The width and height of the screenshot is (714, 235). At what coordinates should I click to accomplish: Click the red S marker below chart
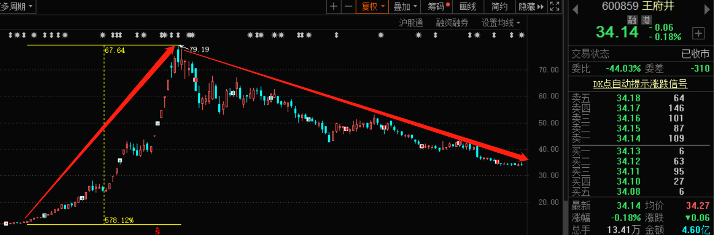point(157,231)
